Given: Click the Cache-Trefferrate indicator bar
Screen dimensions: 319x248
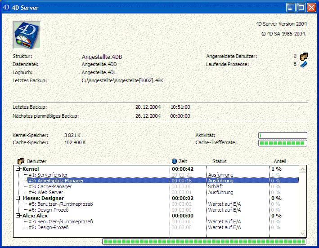Looking at the screenshot, I should coord(283,143).
